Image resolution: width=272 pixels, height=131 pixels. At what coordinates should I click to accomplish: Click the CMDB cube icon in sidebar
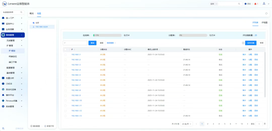[3, 84]
